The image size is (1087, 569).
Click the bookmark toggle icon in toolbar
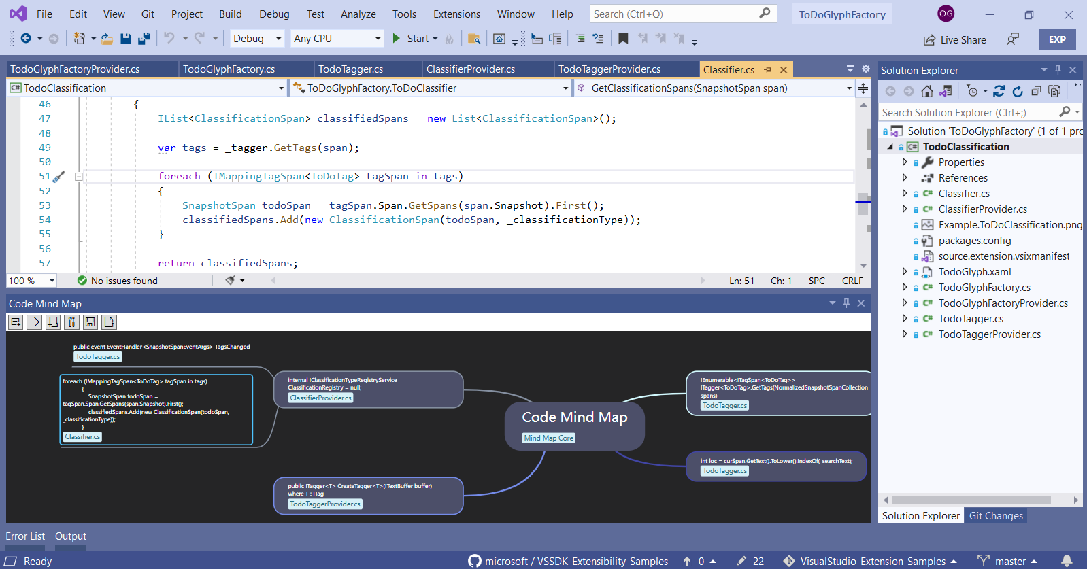pos(623,39)
